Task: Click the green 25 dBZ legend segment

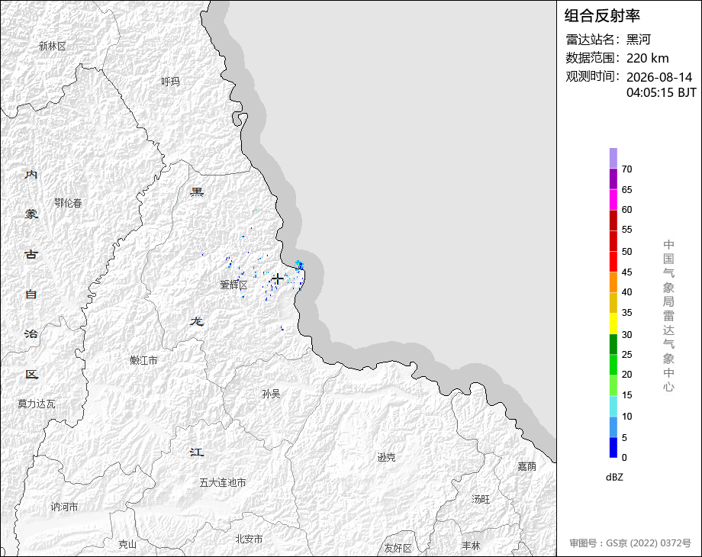Action: [613, 344]
